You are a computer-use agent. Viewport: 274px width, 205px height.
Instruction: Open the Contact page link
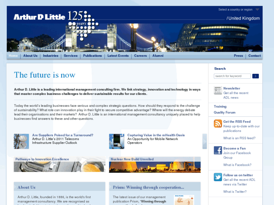pos(254,56)
